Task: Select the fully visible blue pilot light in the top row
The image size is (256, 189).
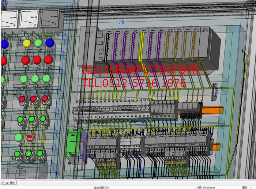Action: [50, 43]
